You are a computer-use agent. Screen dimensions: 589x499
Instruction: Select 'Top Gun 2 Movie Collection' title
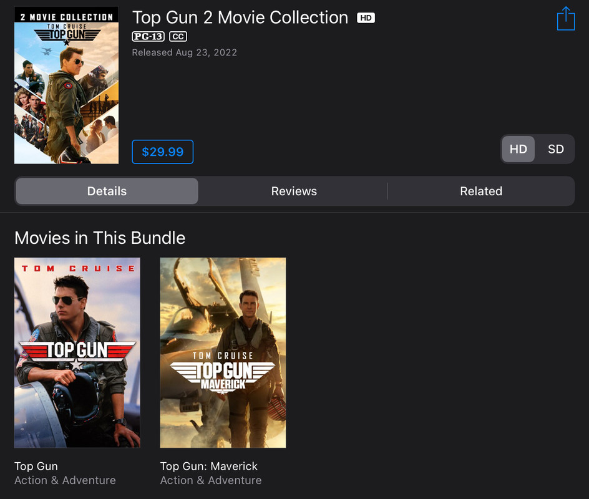pos(240,17)
